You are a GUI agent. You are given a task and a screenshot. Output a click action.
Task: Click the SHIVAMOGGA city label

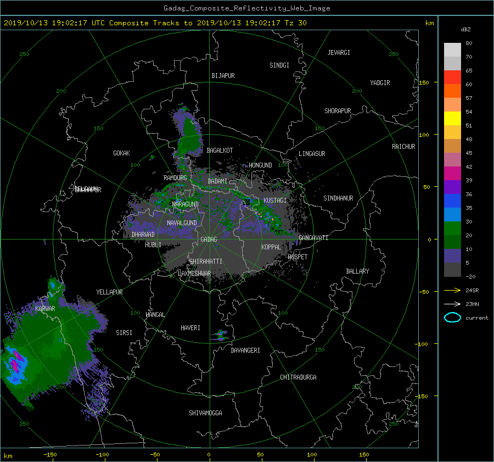[205, 413]
